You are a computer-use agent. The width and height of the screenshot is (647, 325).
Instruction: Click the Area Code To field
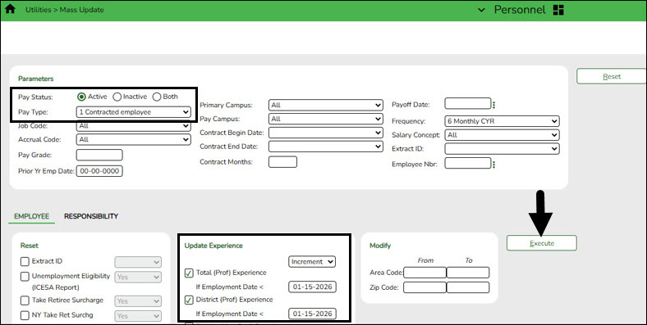tap(468, 273)
